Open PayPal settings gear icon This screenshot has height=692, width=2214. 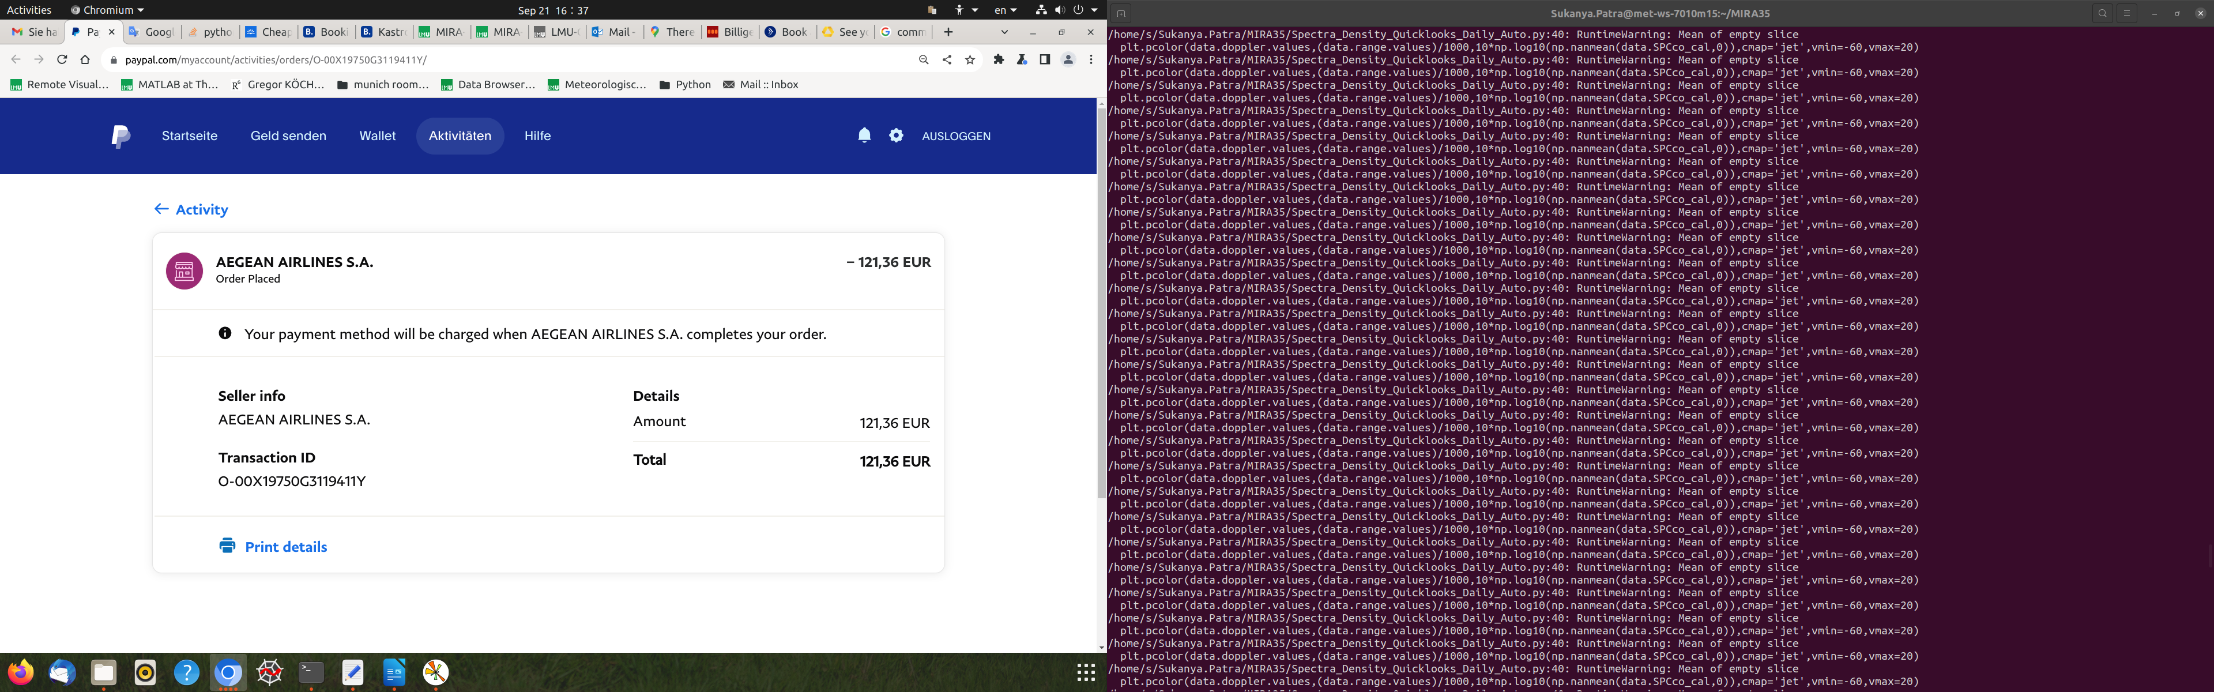click(x=895, y=136)
